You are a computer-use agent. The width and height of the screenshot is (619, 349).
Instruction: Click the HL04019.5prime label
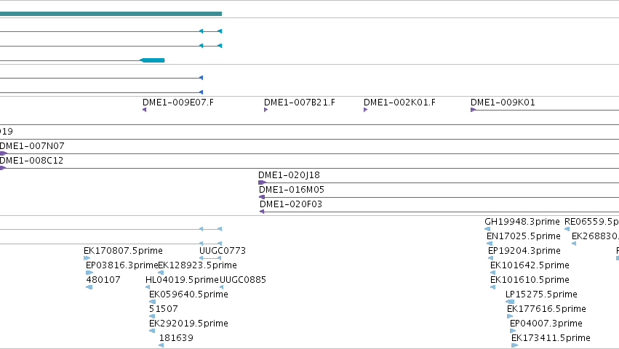(182, 280)
